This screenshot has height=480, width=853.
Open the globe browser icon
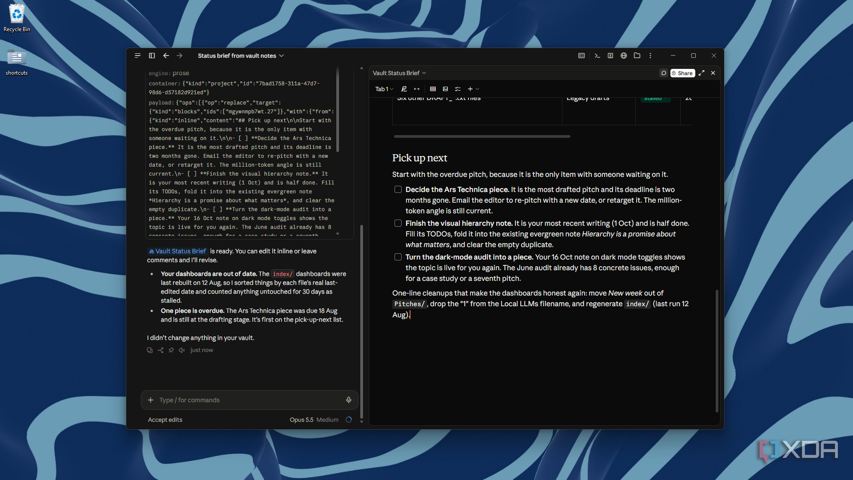[x=624, y=56]
